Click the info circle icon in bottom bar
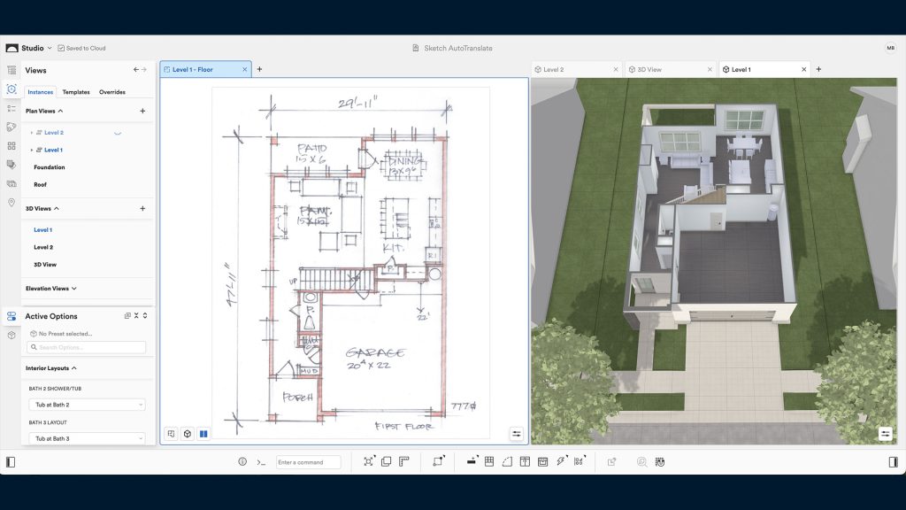The image size is (906, 510). tap(242, 462)
